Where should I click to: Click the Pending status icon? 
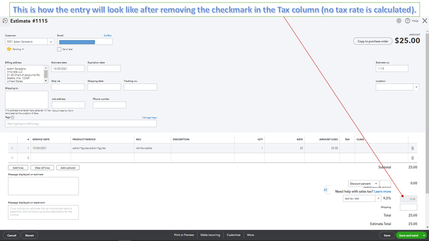[x=9, y=49]
